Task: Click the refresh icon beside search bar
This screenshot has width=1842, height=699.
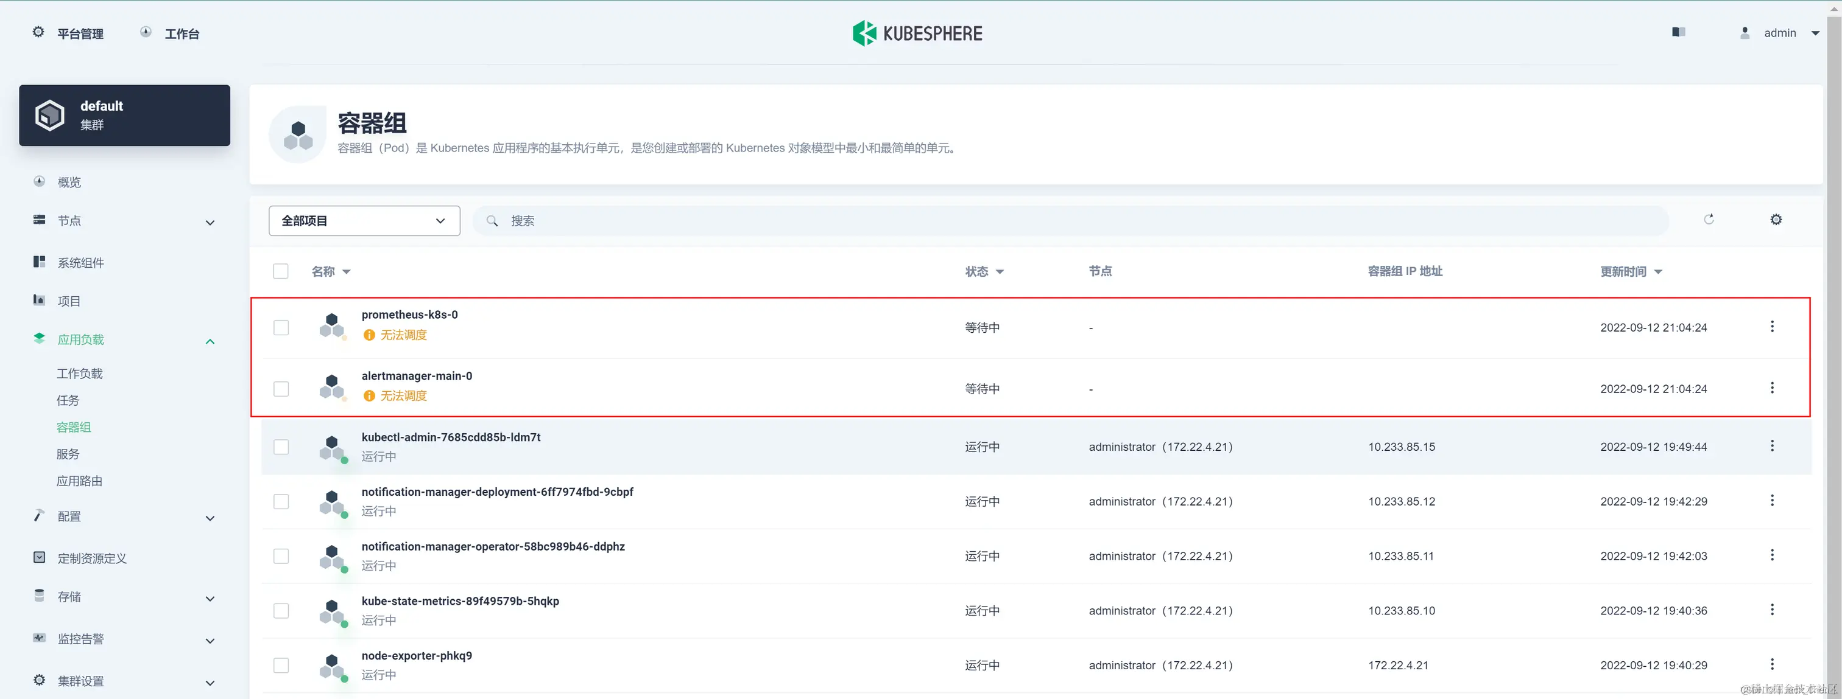Action: click(x=1708, y=220)
